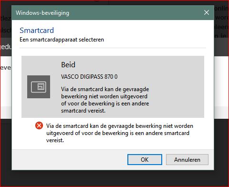The width and height of the screenshot is (229, 187).
Task: Cancel via the Annuleren button
Action: click(x=187, y=159)
